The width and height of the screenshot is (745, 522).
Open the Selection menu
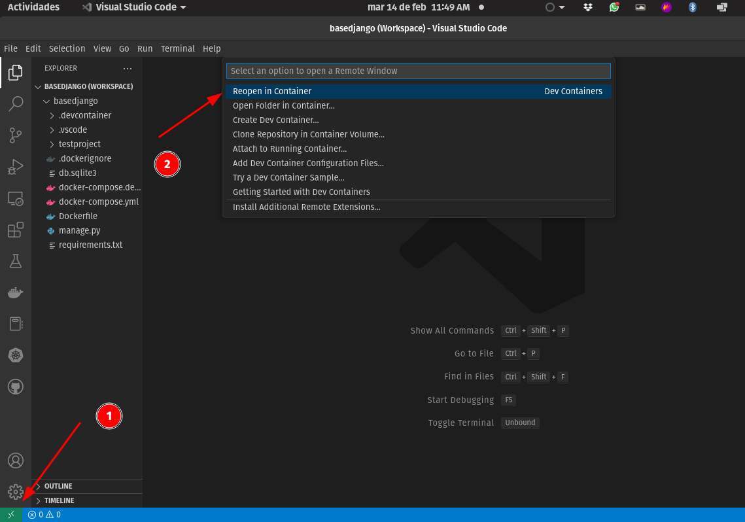click(x=67, y=48)
